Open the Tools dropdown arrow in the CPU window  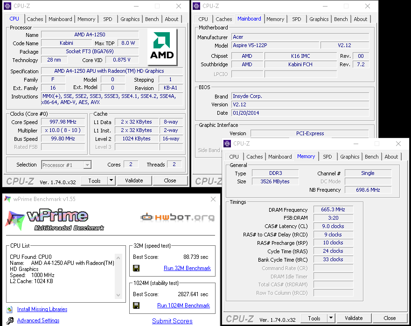[111, 180]
